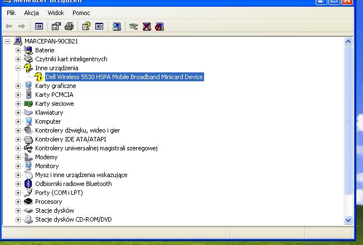Viewport: 363px width, 245px height.
Task: Open the Plik menu
Action: pyautogui.click(x=11, y=13)
